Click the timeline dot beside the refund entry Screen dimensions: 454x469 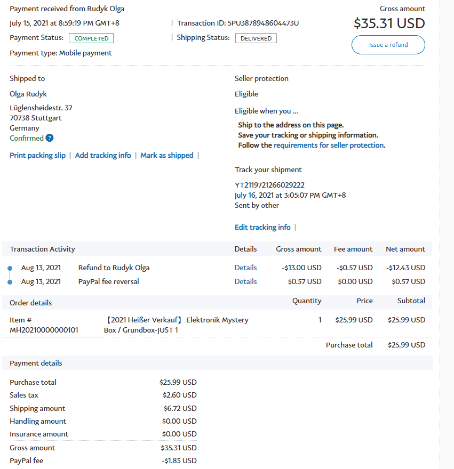tap(10, 268)
